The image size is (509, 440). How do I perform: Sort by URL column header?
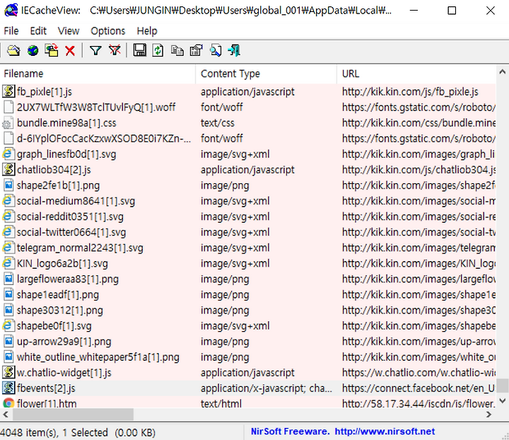(x=416, y=74)
